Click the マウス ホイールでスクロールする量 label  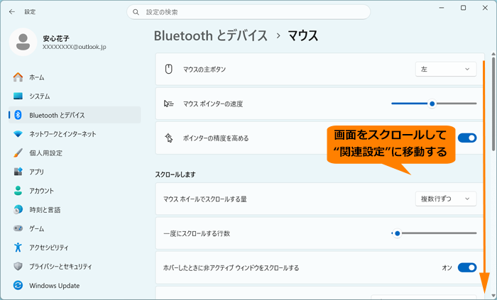click(204, 199)
